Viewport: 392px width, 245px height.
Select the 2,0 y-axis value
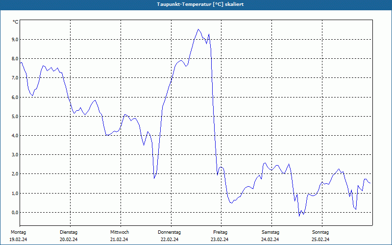[x=15, y=174]
